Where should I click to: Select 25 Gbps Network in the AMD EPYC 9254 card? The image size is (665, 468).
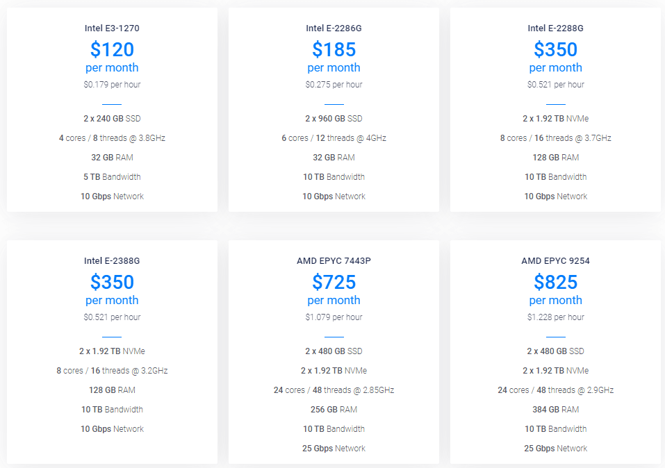556,449
